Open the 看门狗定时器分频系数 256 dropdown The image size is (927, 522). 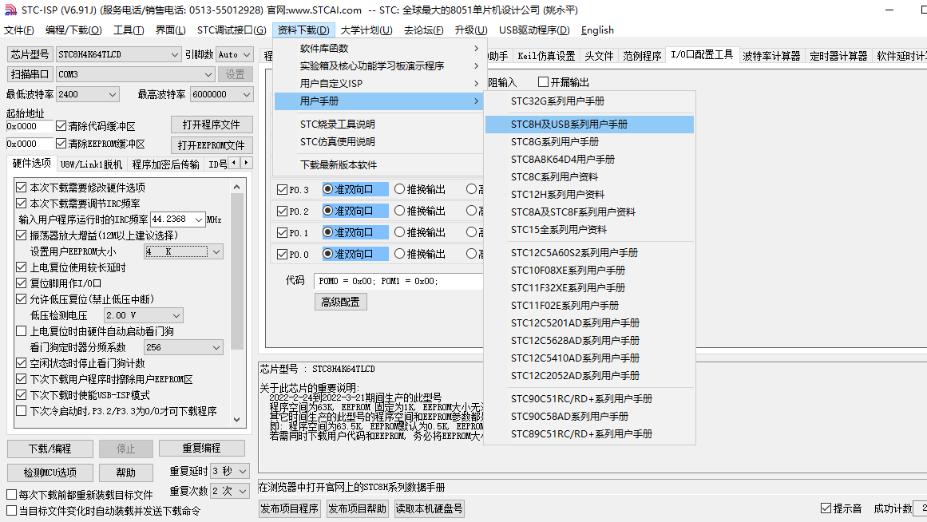point(184,348)
